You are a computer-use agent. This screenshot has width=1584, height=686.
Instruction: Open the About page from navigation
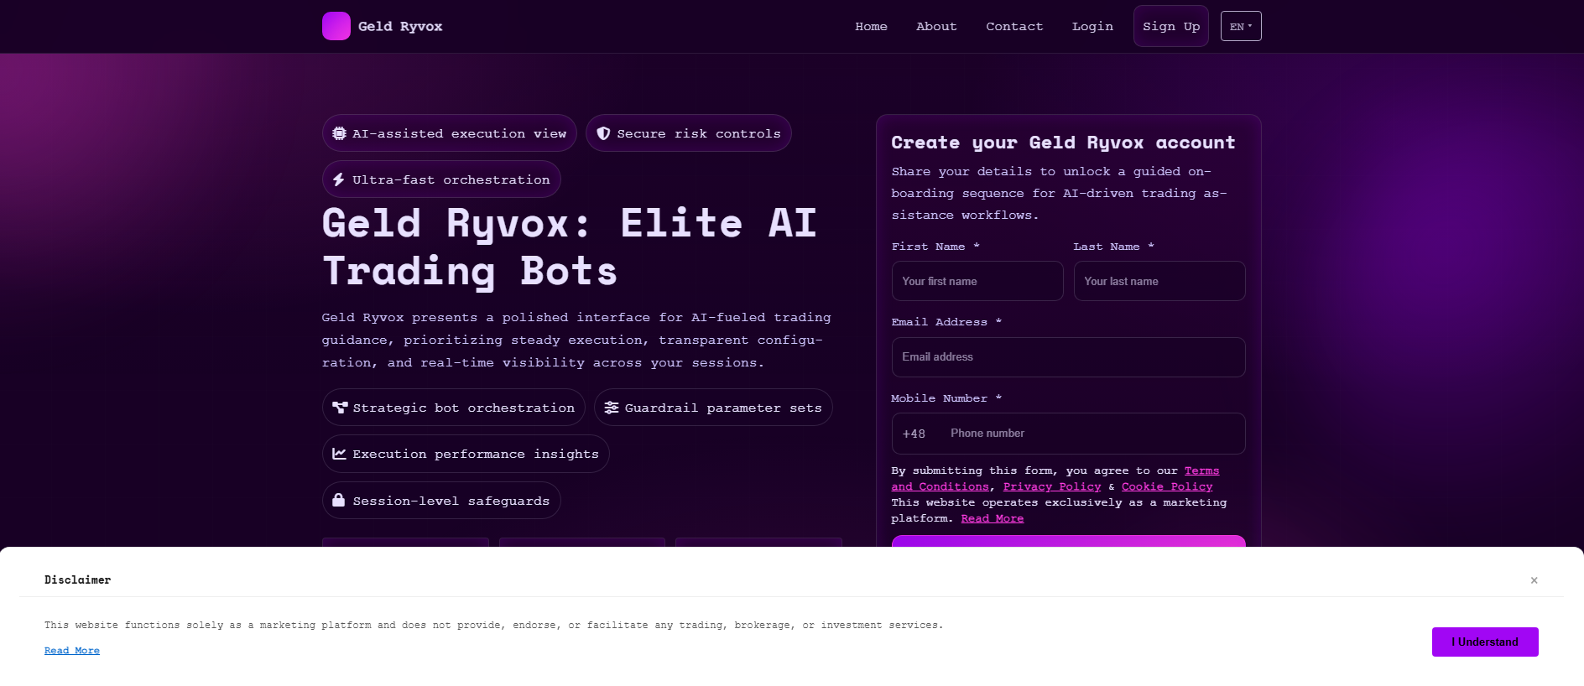[x=936, y=26]
